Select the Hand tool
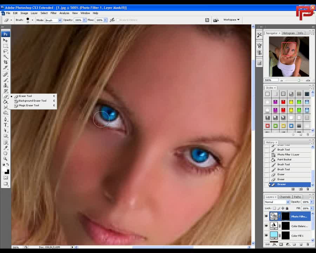The height and width of the screenshot is (253, 316). (5, 154)
